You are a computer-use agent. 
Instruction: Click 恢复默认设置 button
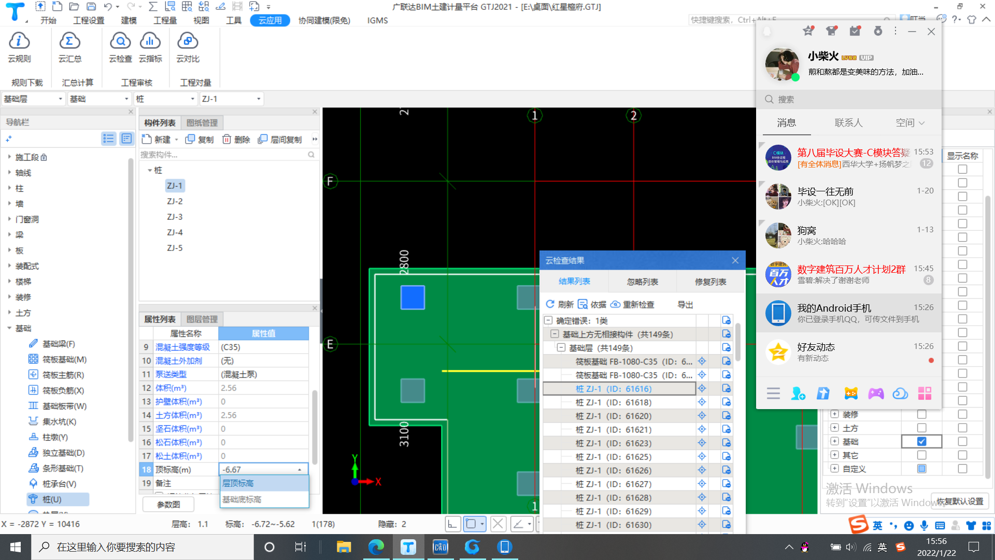pos(960,501)
